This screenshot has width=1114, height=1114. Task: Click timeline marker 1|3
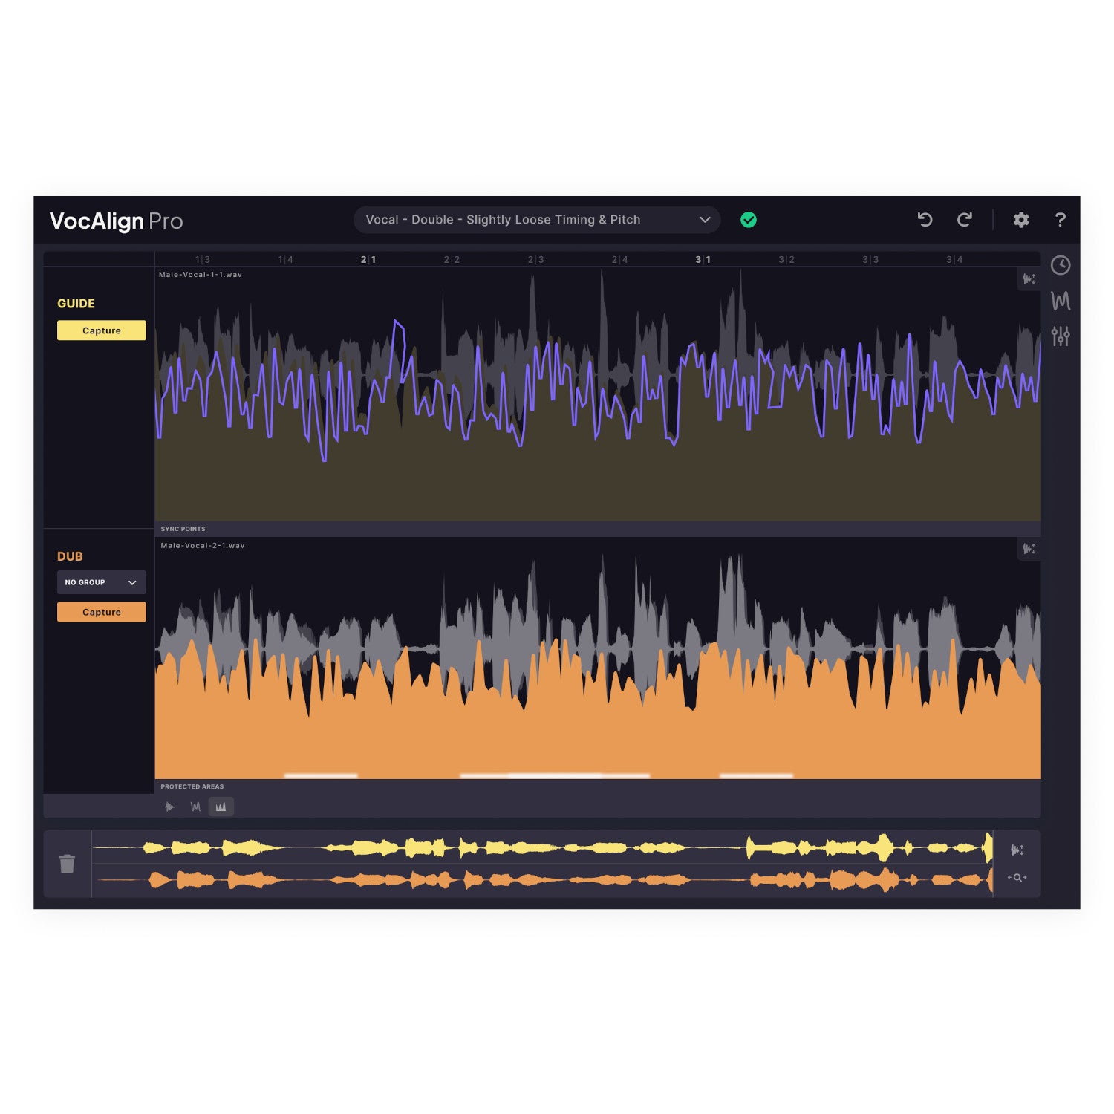tap(203, 260)
